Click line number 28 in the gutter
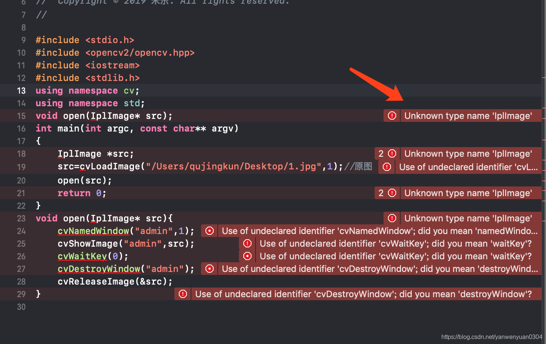The height and width of the screenshot is (344, 546). pyautogui.click(x=21, y=282)
